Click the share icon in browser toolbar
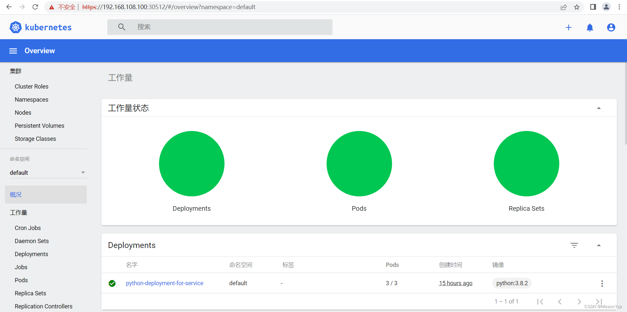Screen dimensions: 627x312 (564, 7)
